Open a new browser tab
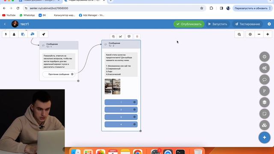 (110, 1)
